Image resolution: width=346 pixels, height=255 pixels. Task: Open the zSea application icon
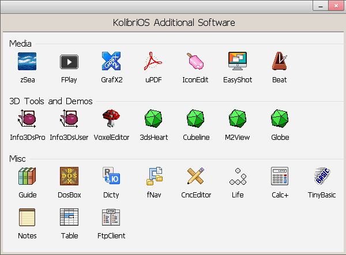[x=27, y=61]
